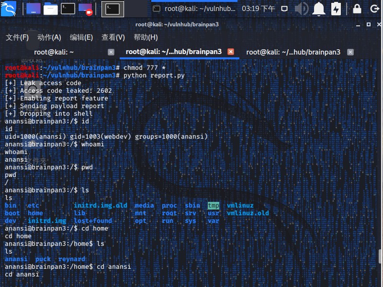Launch the terminal emulator from panel

point(68,9)
